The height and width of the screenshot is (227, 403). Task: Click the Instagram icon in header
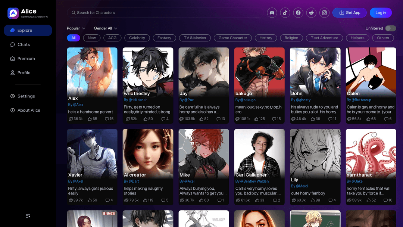324,13
